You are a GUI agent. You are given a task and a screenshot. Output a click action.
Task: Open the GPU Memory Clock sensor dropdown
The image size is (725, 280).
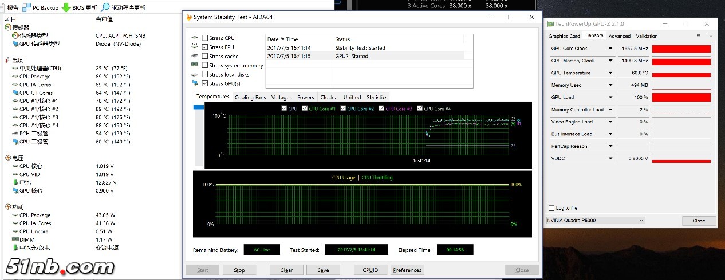(610, 61)
